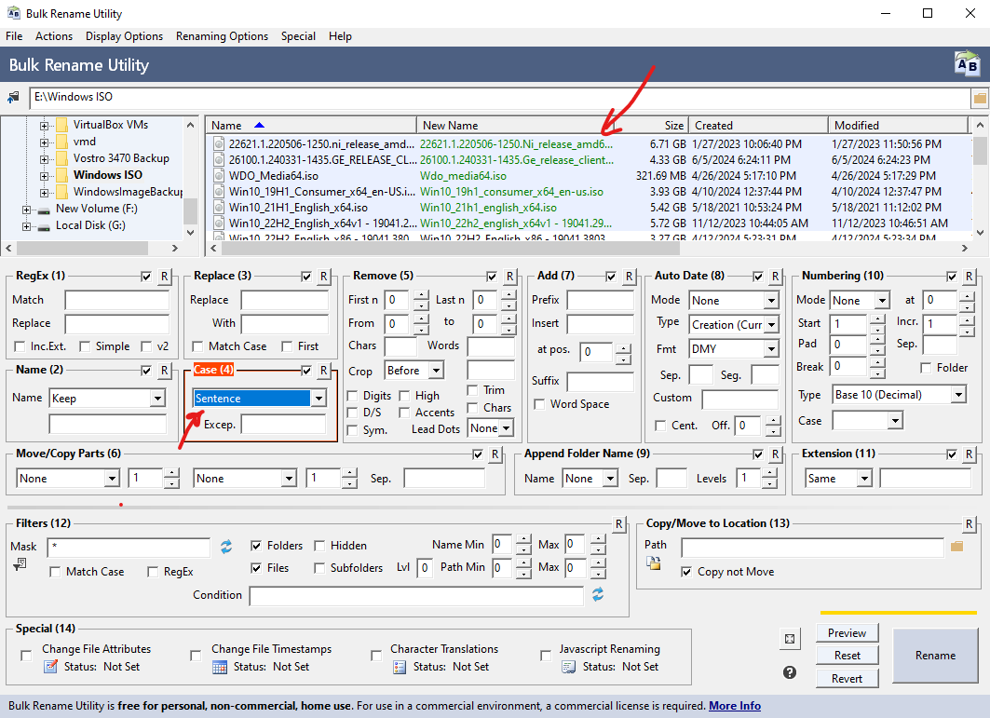Viewport: 990px width, 718px height.
Task: Click the Character Translations status icon
Action: point(399,667)
